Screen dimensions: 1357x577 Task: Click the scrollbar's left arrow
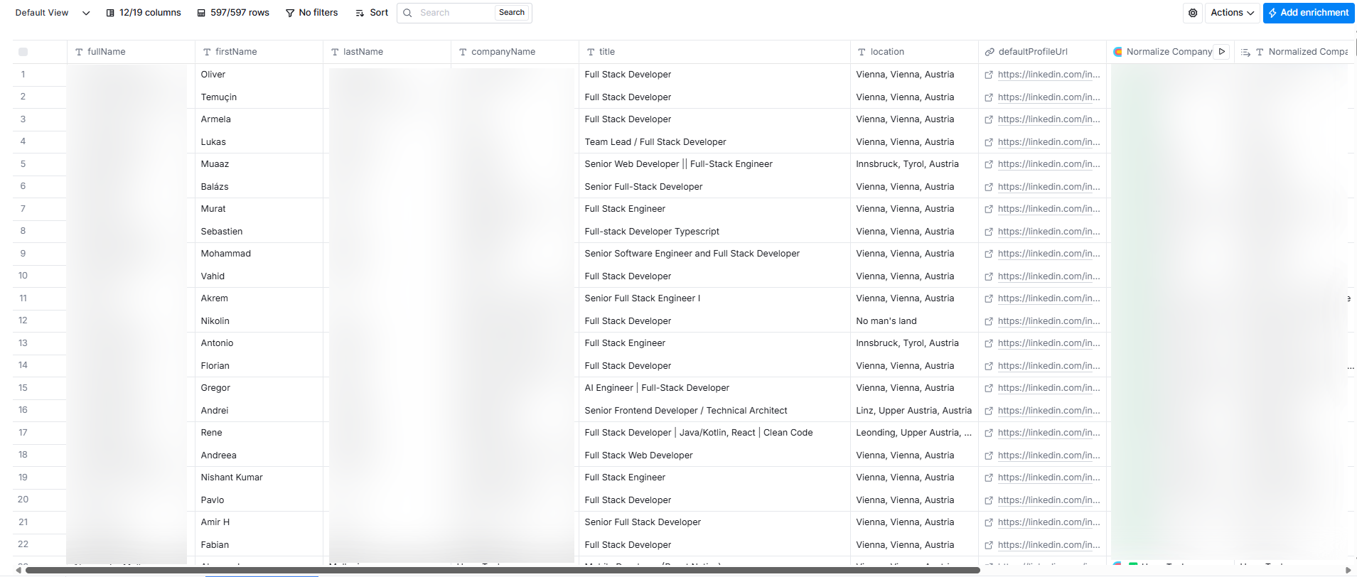(x=18, y=570)
